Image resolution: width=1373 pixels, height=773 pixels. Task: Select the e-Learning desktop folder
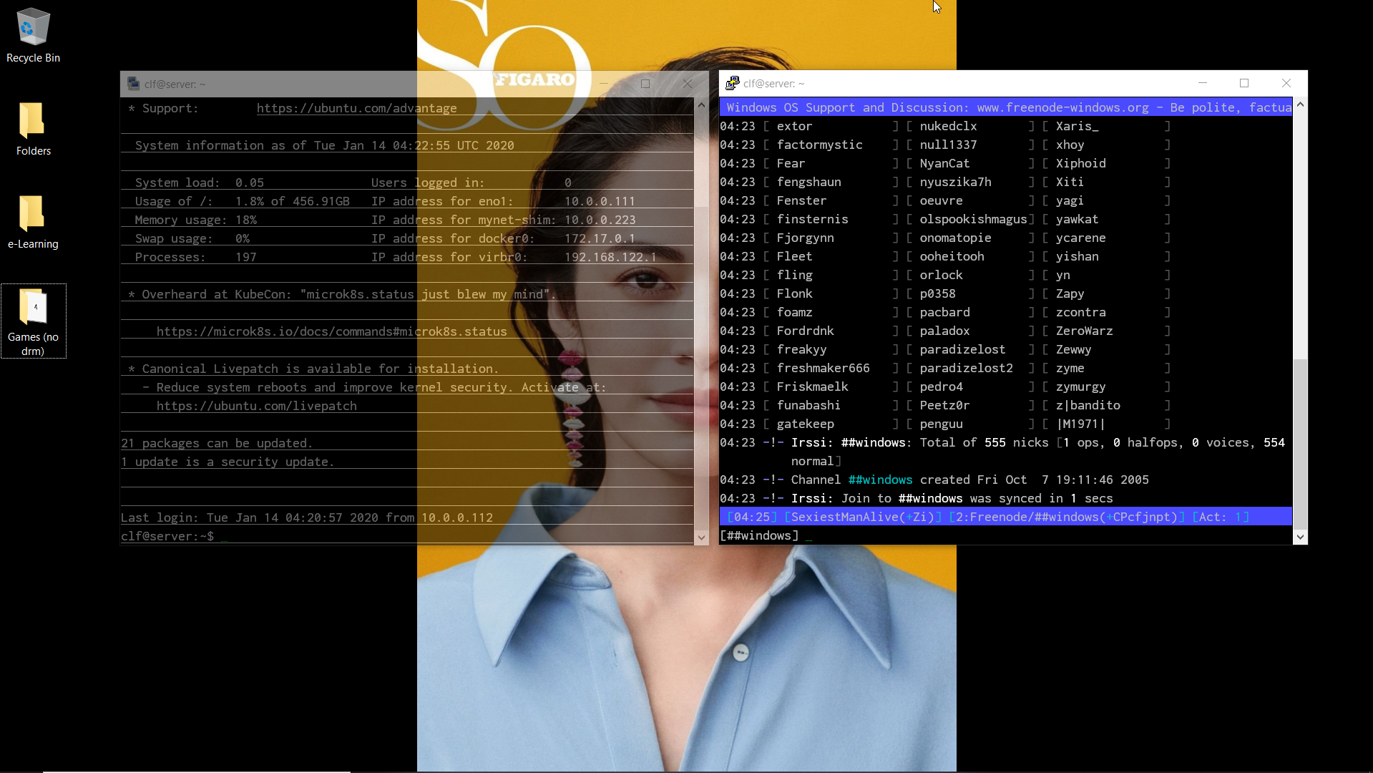[x=33, y=222]
